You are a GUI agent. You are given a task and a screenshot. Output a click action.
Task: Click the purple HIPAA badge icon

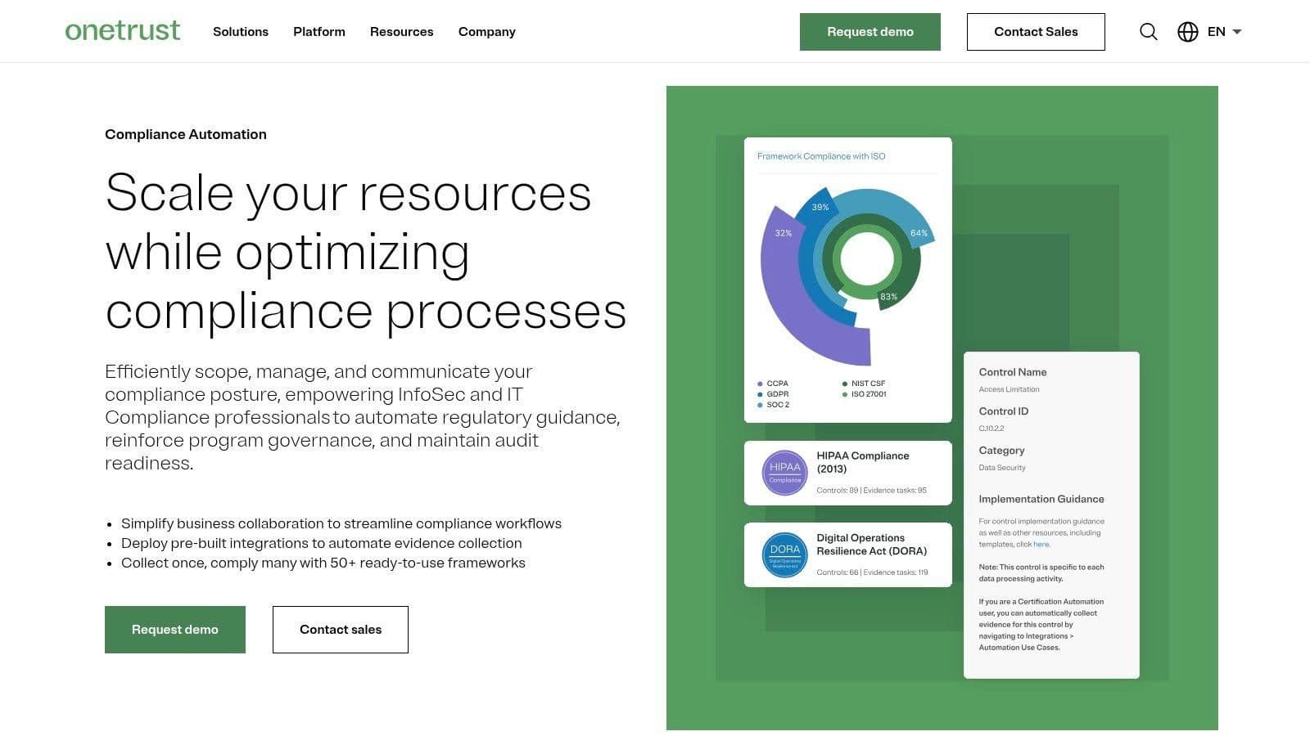click(x=784, y=473)
